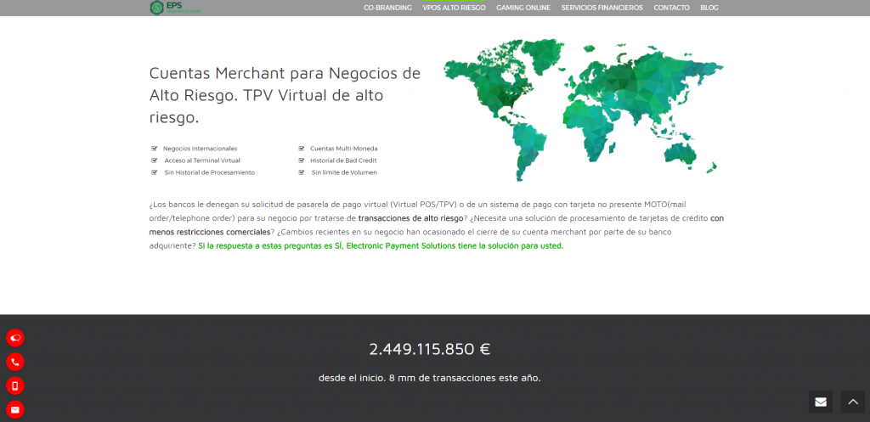Click the red phone call icon
The height and width of the screenshot is (422, 870).
click(x=15, y=362)
